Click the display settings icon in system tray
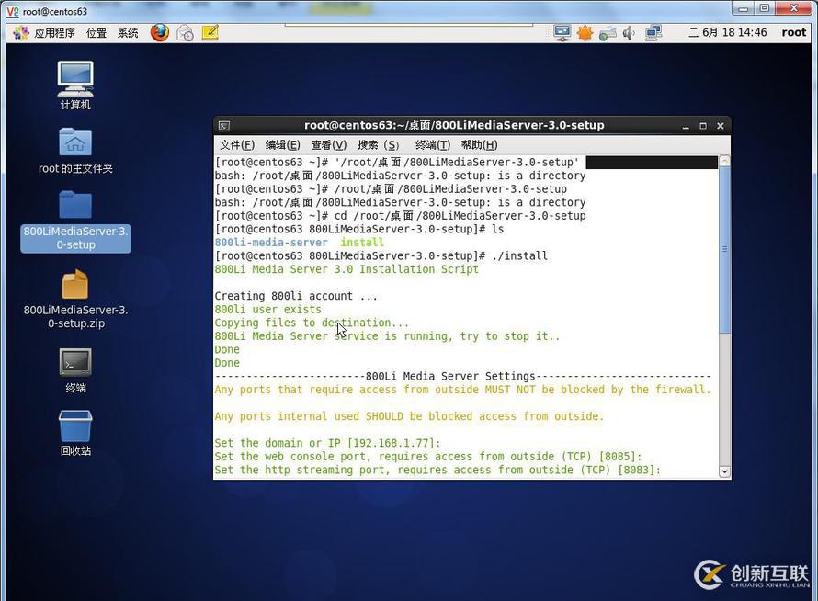 point(562,32)
